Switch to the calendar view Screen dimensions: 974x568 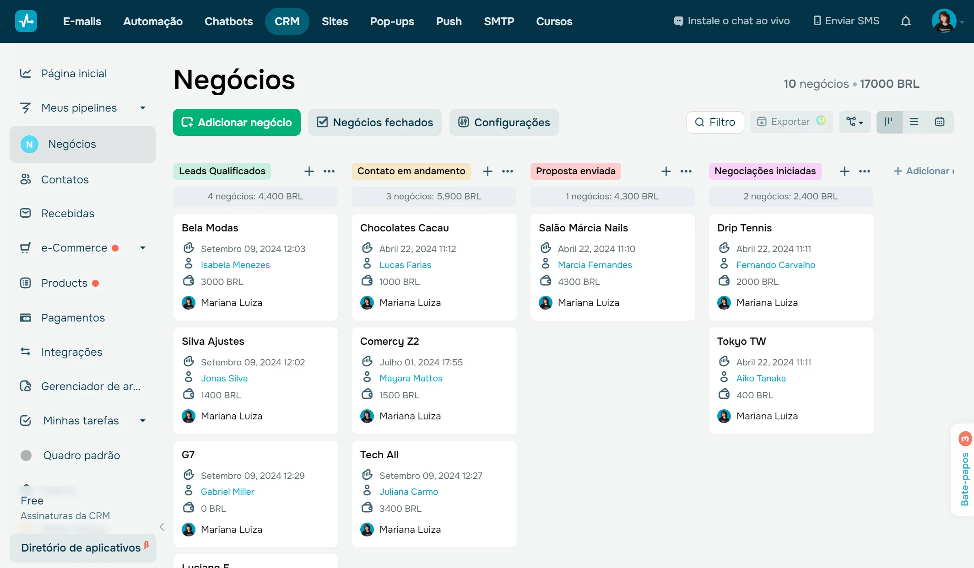940,122
